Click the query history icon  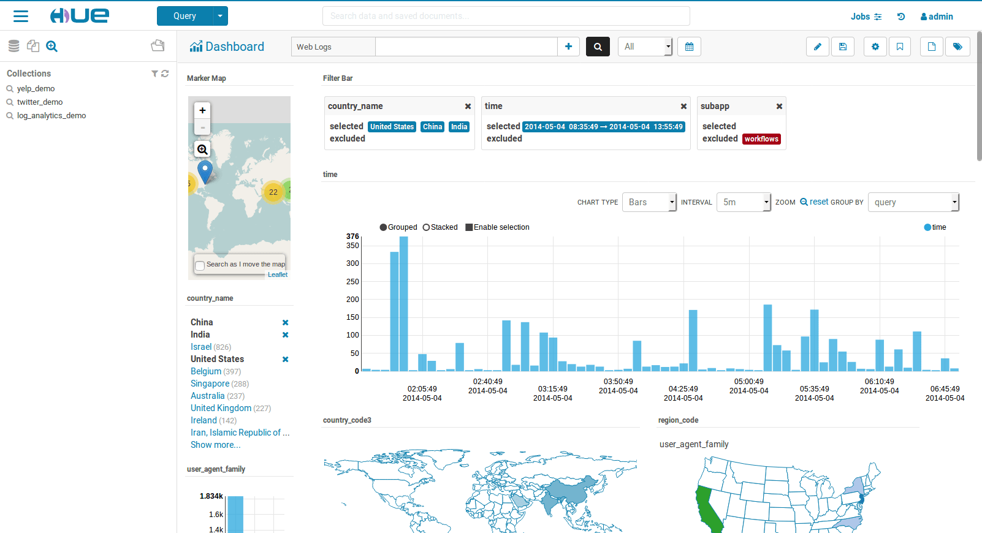[x=901, y=17]
